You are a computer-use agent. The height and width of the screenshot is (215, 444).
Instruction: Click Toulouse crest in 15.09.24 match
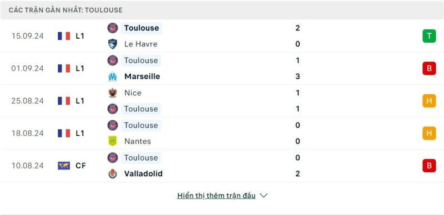[x=113, y=28]
